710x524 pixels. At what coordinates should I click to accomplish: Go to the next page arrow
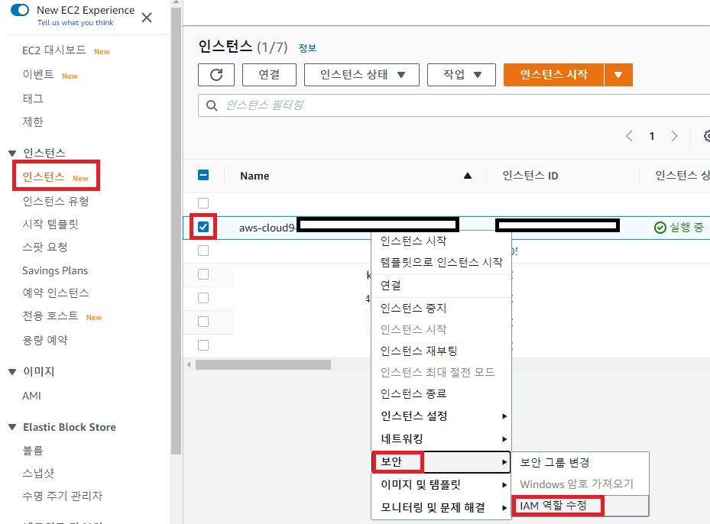tap(674, 136)
